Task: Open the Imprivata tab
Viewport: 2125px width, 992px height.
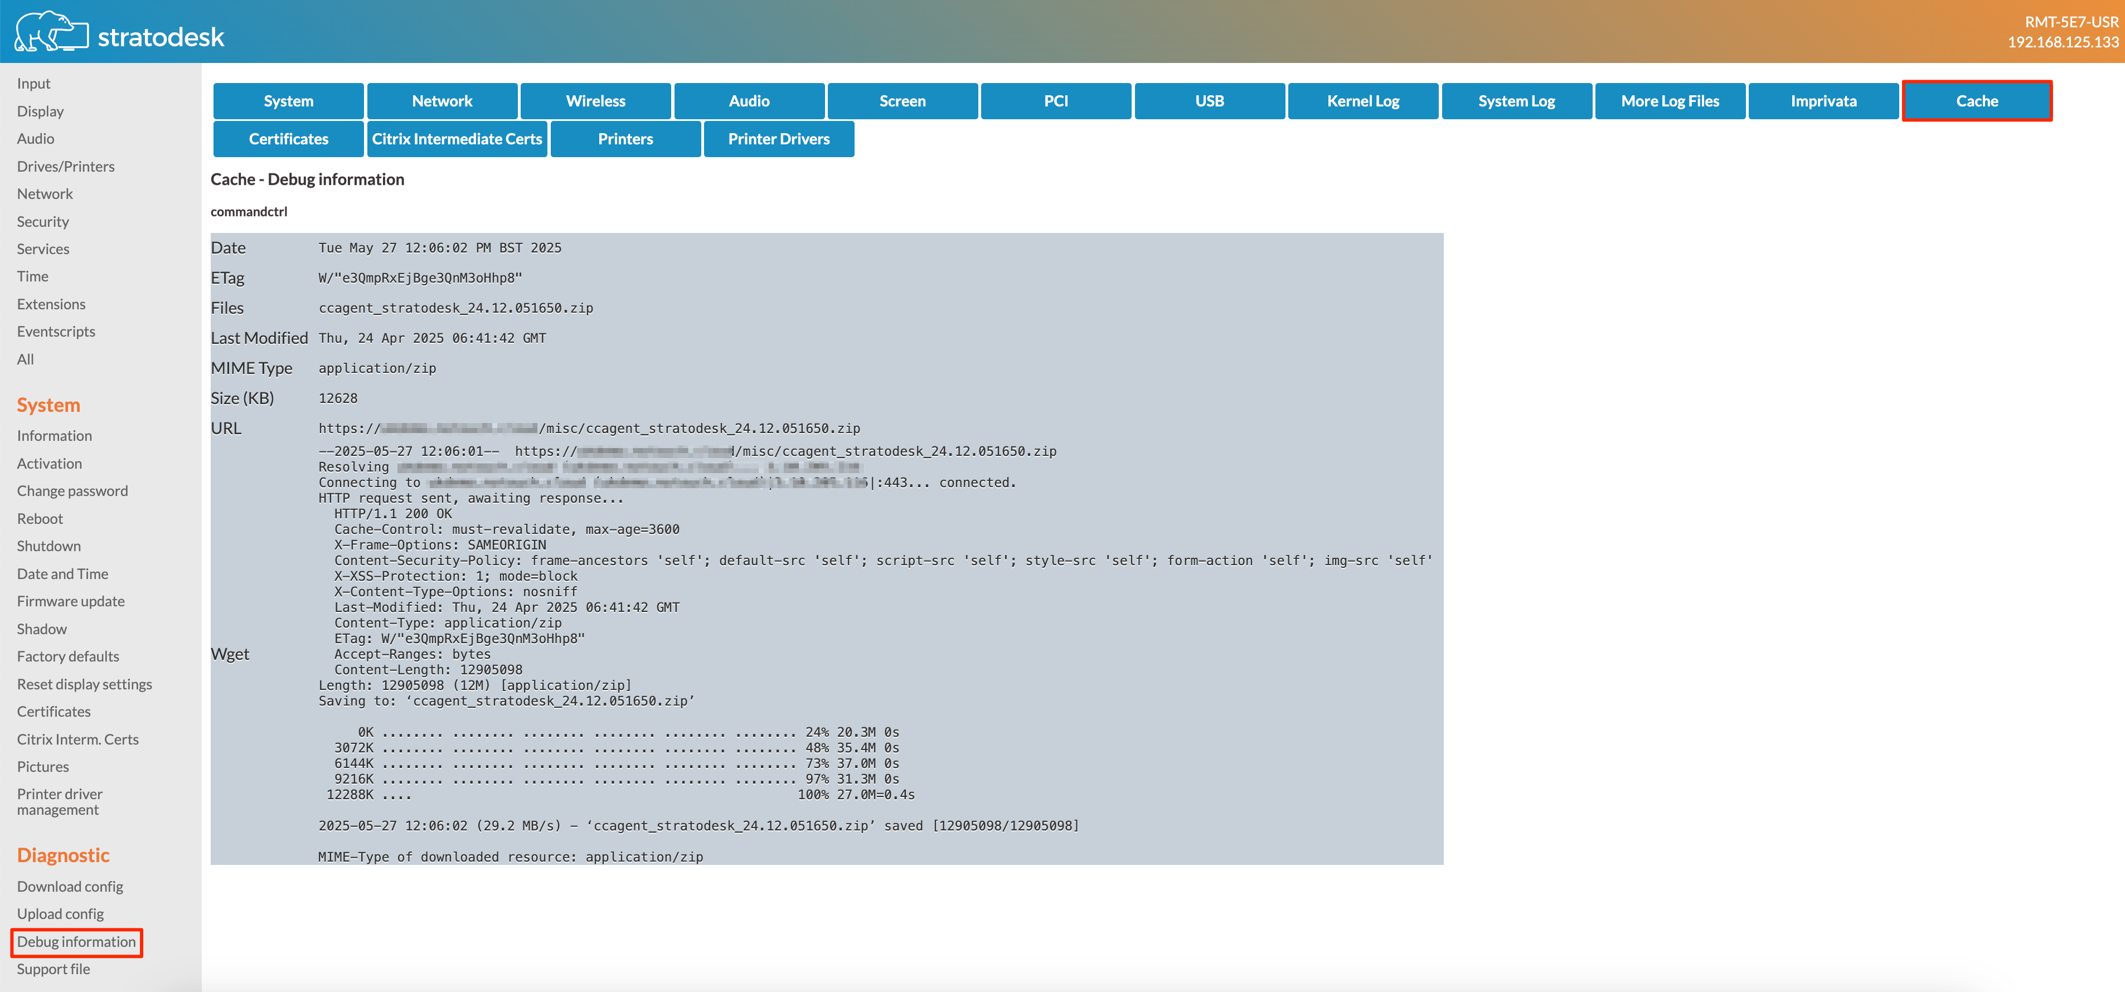Action: 1823,101
